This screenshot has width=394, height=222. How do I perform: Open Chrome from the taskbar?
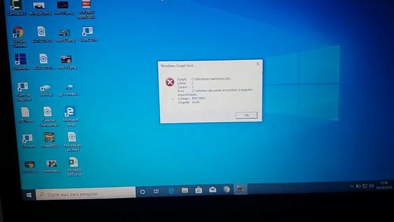pos(227,189)
